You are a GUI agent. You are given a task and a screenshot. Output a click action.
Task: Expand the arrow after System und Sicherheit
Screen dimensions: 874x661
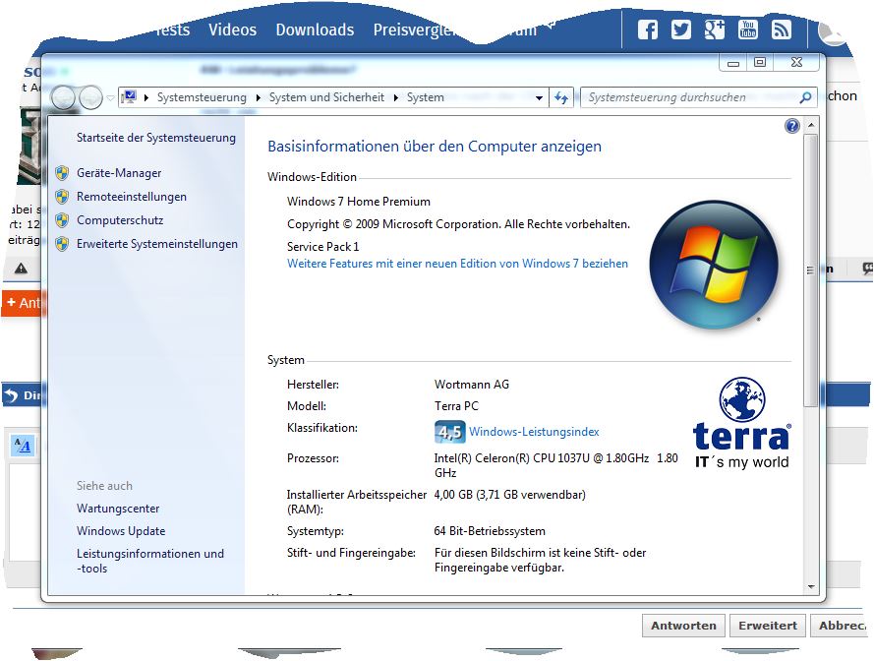click(396, 97)
